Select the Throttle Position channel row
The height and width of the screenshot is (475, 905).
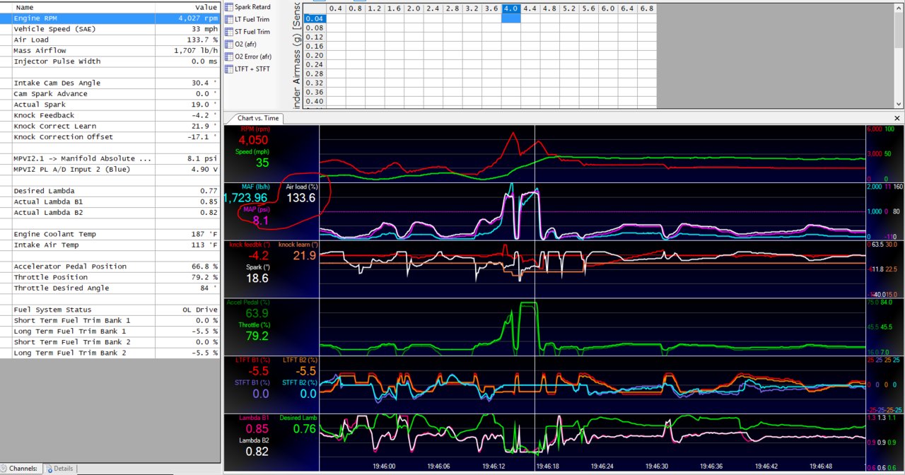click(110, 277)
